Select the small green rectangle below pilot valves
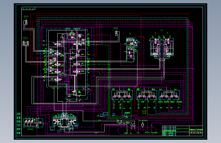This screenshot has height=143, width=221. coord(144,112)
